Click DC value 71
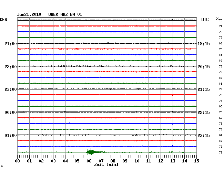Viewport: 224px width, 170px height. pyautogui.click(x=221, y=26)
